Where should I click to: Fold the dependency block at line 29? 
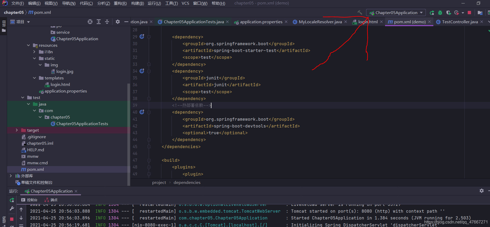[149, 37]
